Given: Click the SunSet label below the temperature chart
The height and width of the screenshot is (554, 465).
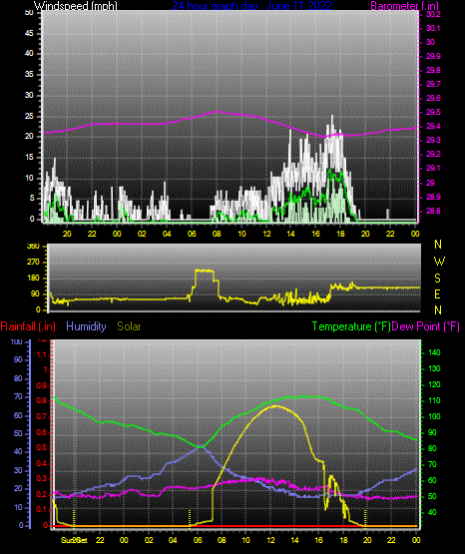Looking at the screenshot, I should tap(74, 540).
